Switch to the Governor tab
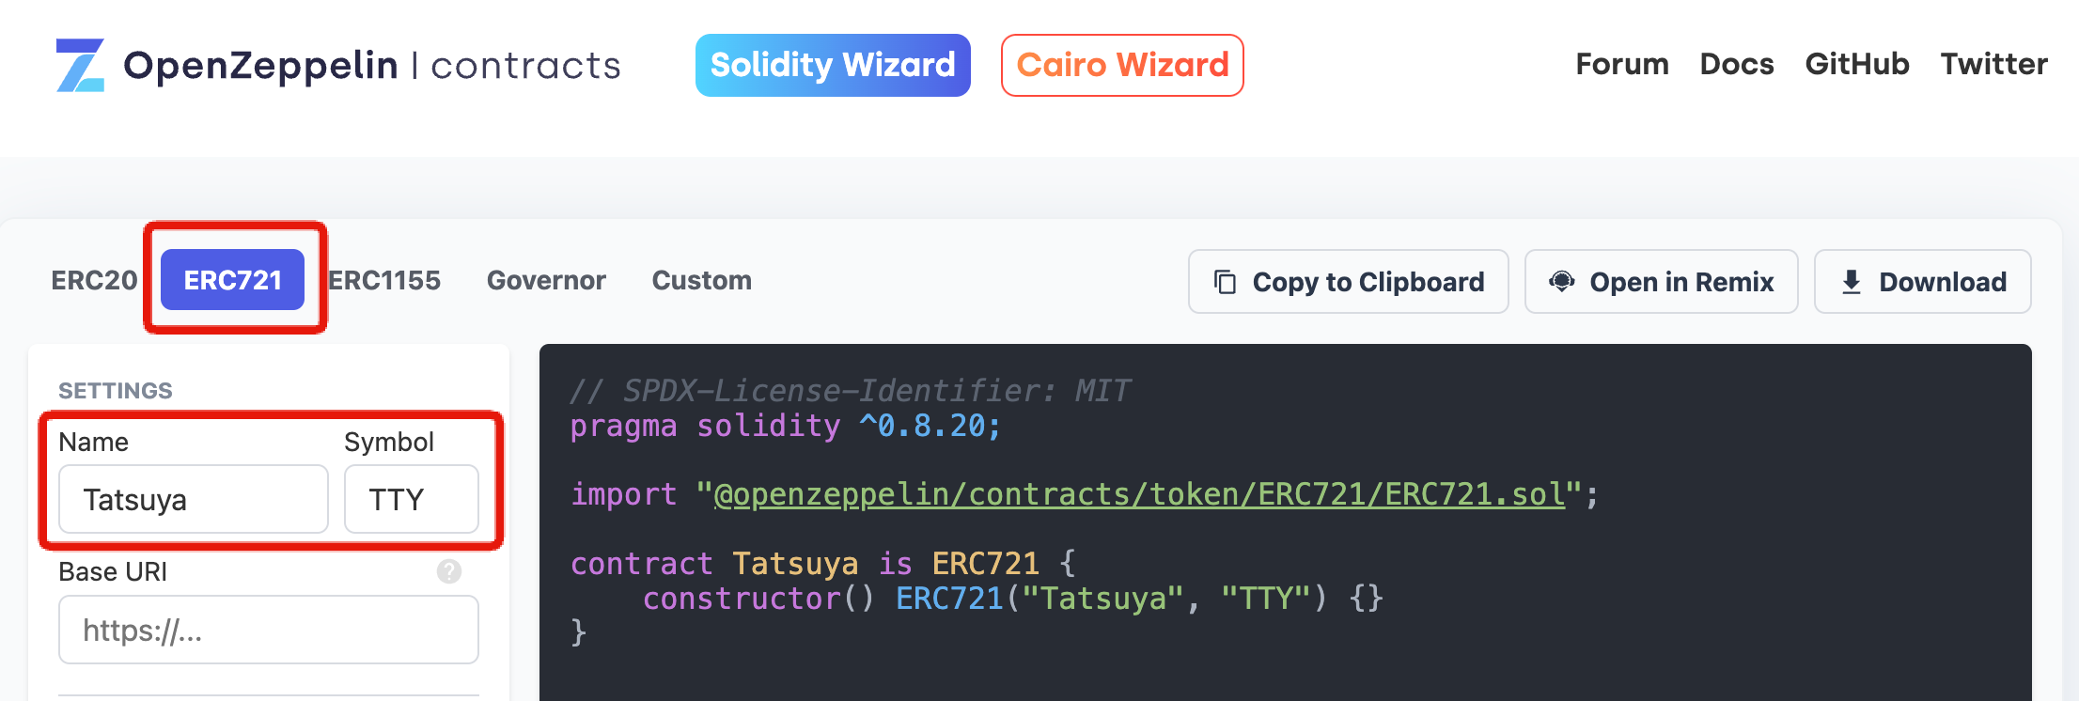The width and height of the screenshot is (2079, 701). [546, 280]
